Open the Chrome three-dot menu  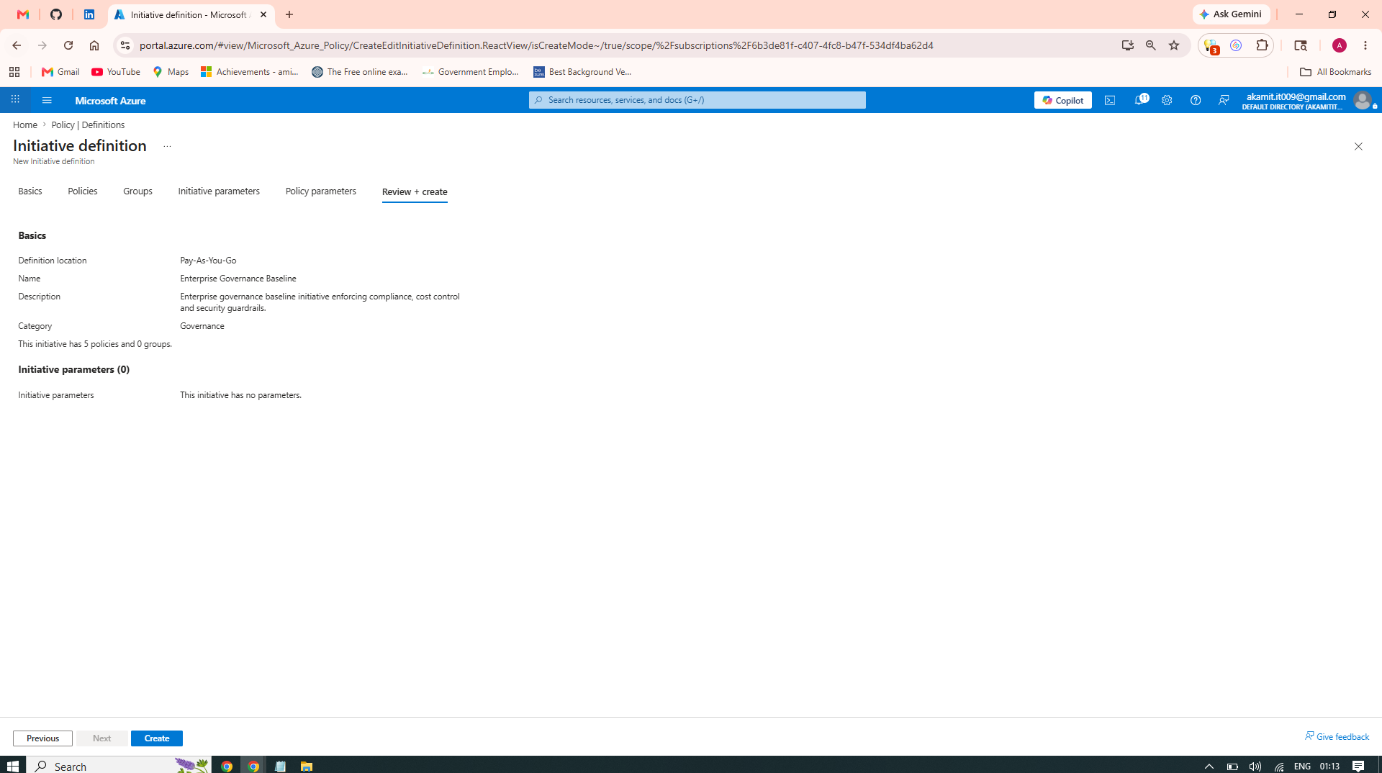pos(1365,45)
